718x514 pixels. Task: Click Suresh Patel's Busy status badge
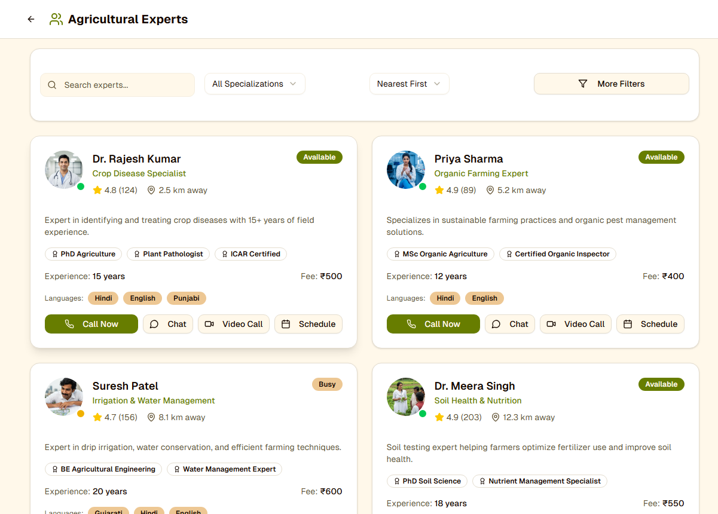coord(327,384)
